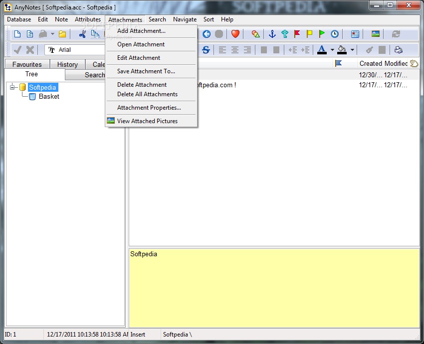
Task: Click the printer icon in formatting bar
Action: 399,50
